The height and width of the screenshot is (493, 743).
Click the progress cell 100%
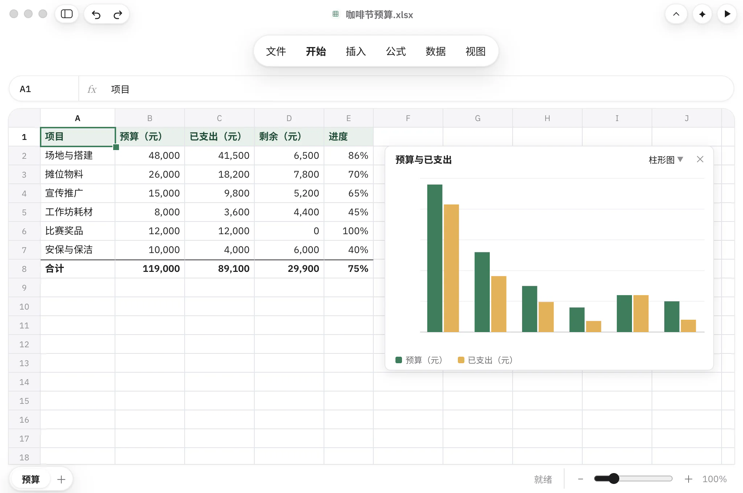coord(349,231)
